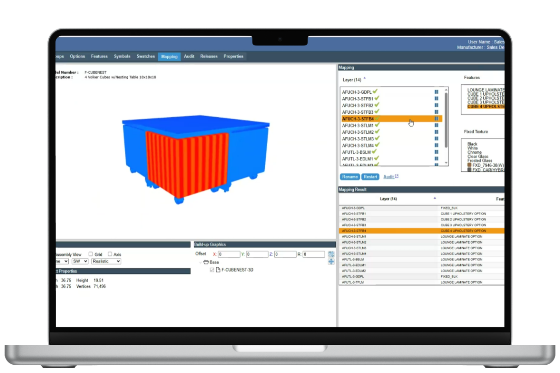Image resolution: width=560 pixels, height=373 pixels.
Task: Sort by Layer (14) arrow in Mapping panel
Action: tap(365, 78)
